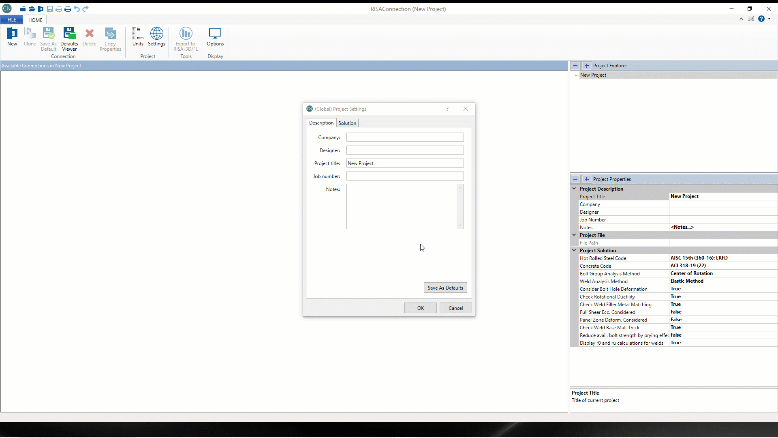Viewport: 778px width, 438px height.
Task: Collapse the Project File section
Action: [574, 235]
